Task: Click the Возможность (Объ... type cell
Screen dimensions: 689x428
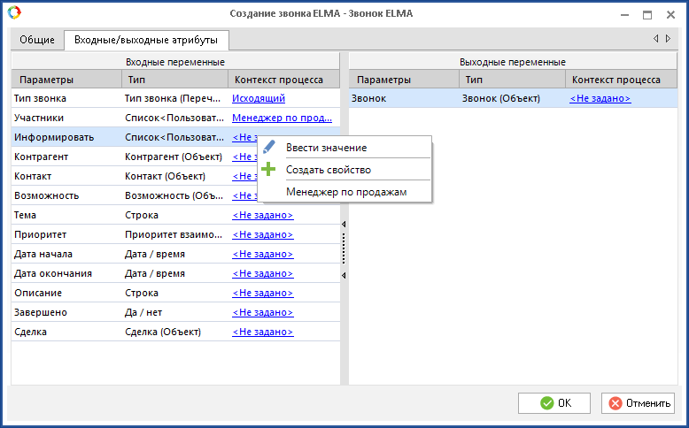Action: coord(174,195)
